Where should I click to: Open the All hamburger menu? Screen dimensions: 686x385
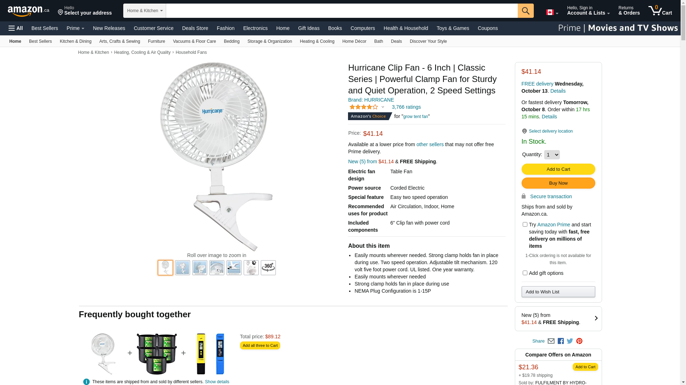pyautogui.click(x=16, y=28)
